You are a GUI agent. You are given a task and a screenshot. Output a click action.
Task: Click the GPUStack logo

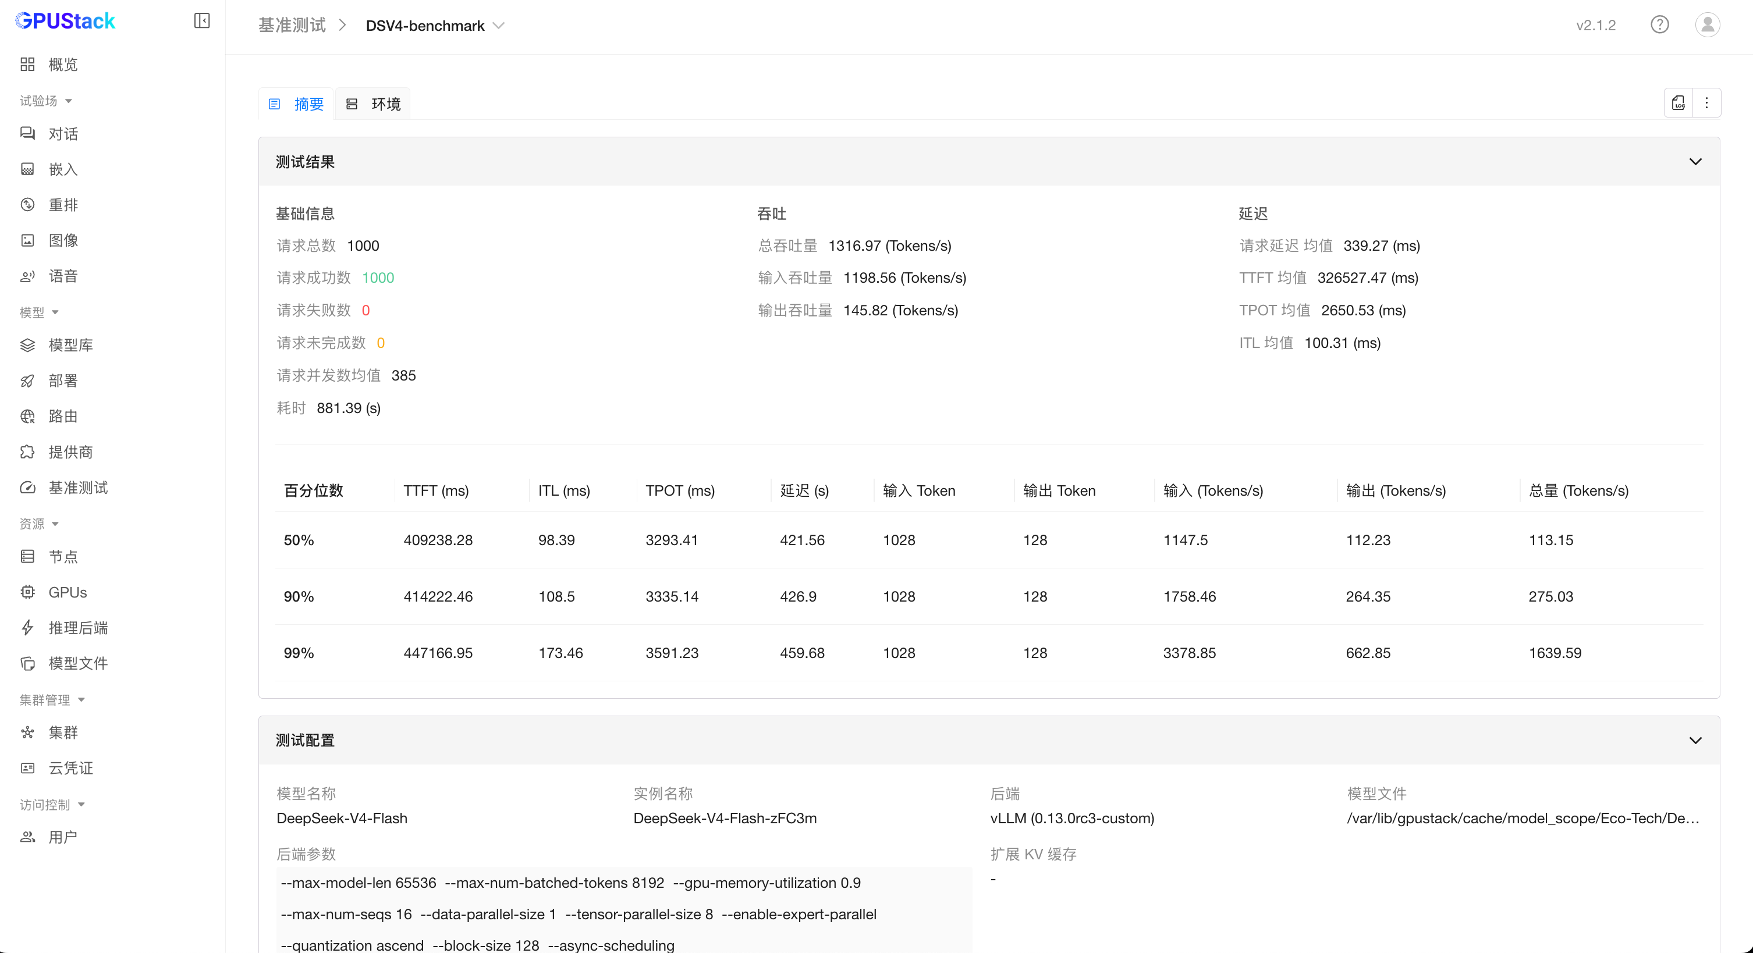65,20
